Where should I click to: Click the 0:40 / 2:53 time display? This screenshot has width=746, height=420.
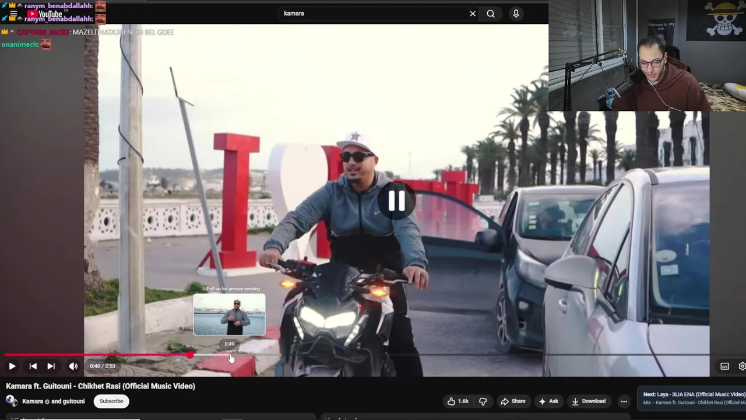(103, 366)
